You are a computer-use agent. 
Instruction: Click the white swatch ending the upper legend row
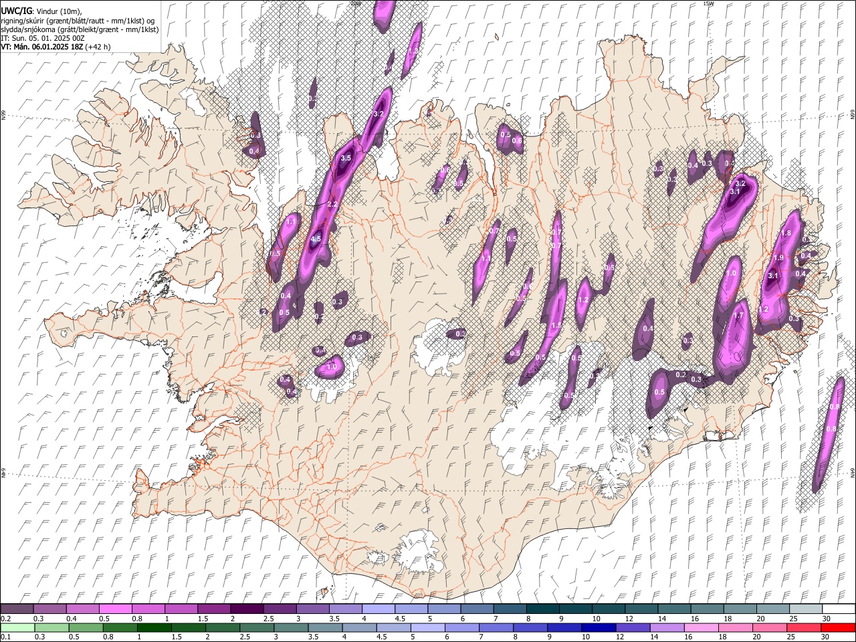point(838,609)
